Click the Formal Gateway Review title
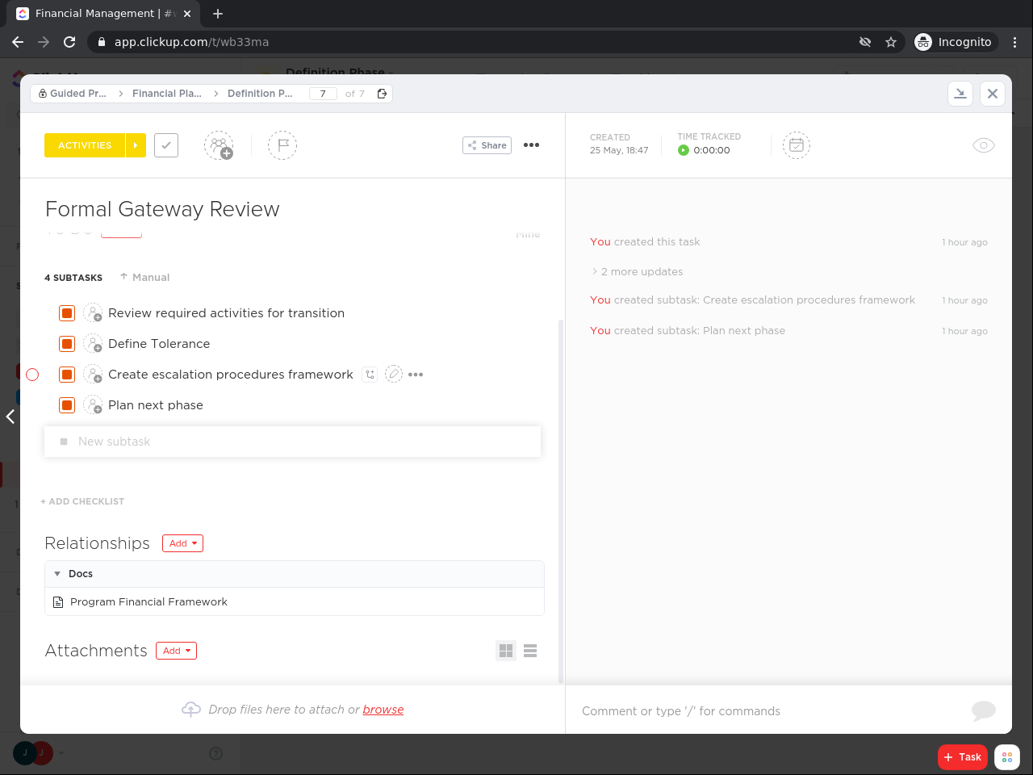This screenshot has height=775, width=1033. [x=162, y=209]
